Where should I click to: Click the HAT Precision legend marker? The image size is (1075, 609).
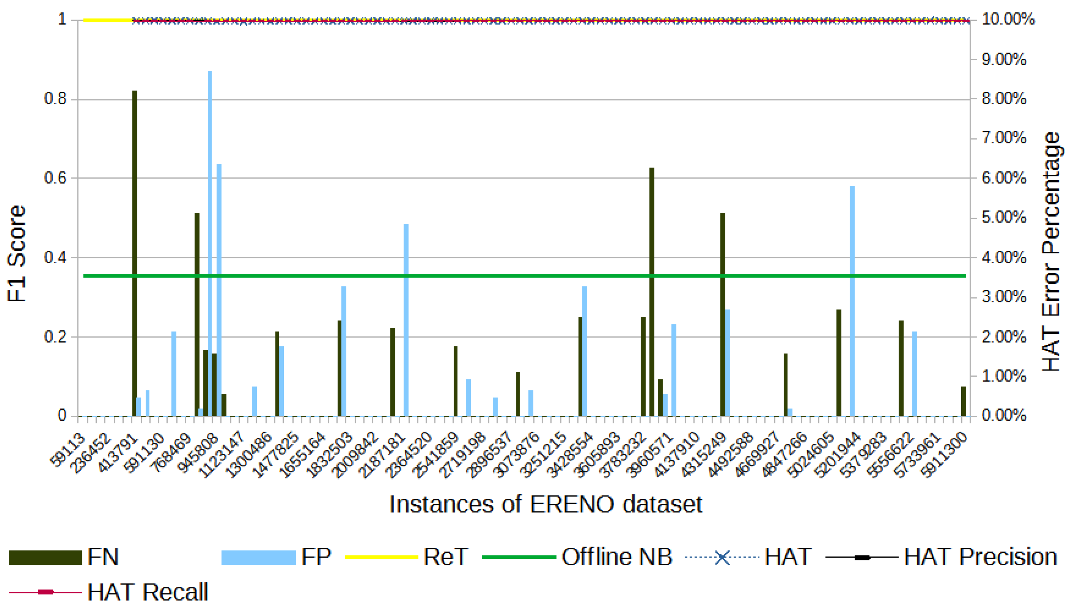coord(862,557)
